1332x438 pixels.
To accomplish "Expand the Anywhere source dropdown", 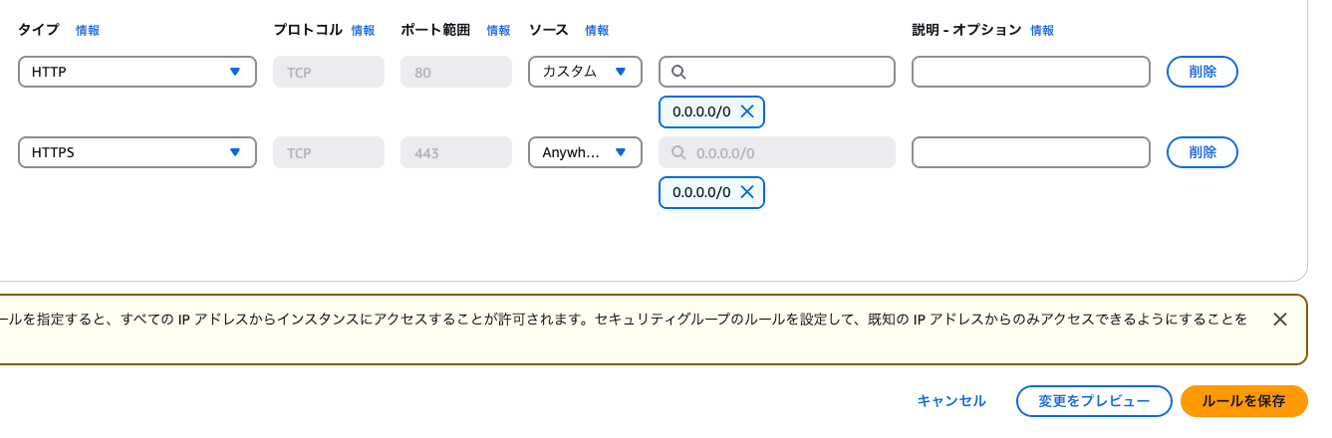I will [x=585, y=152].
